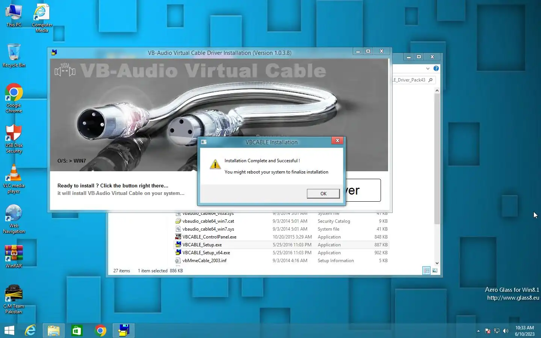This screenshot has width=541, height=338.
Task: Click 'Security Catalog' type cell
Action: [334, 221]
